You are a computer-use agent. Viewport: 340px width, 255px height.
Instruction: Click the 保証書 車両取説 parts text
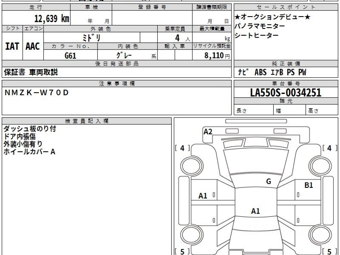click(31, 72)
